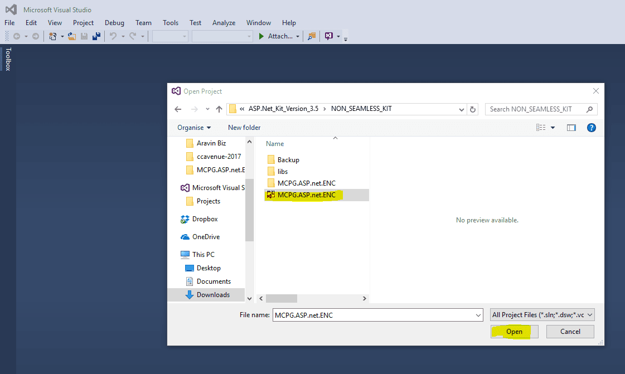Open the Tools menu
Viewport: 625px width, 374px height.
(171, 23)
